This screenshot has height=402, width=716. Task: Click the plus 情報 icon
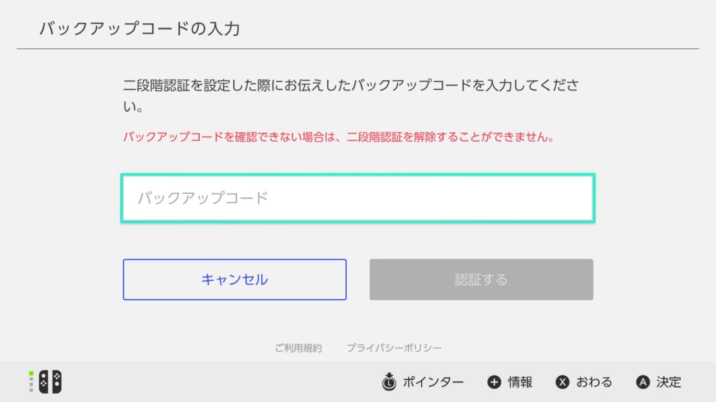pos(494,382)
